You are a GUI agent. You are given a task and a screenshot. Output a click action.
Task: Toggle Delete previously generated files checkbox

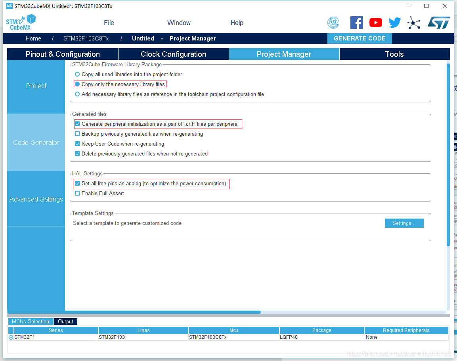click(77, 154)
